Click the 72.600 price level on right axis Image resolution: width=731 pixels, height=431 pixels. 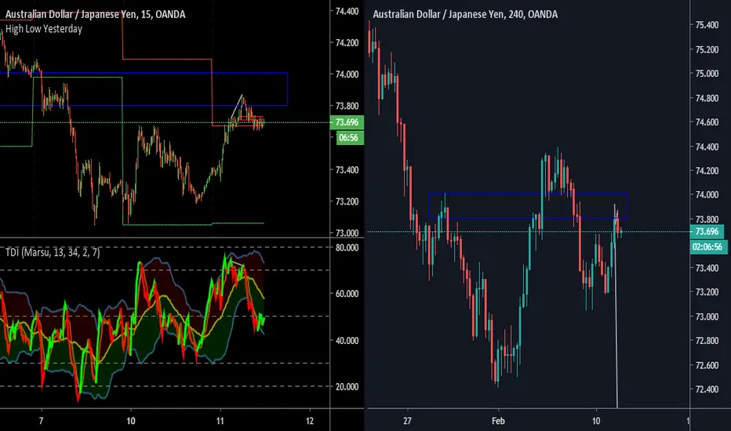707,365
